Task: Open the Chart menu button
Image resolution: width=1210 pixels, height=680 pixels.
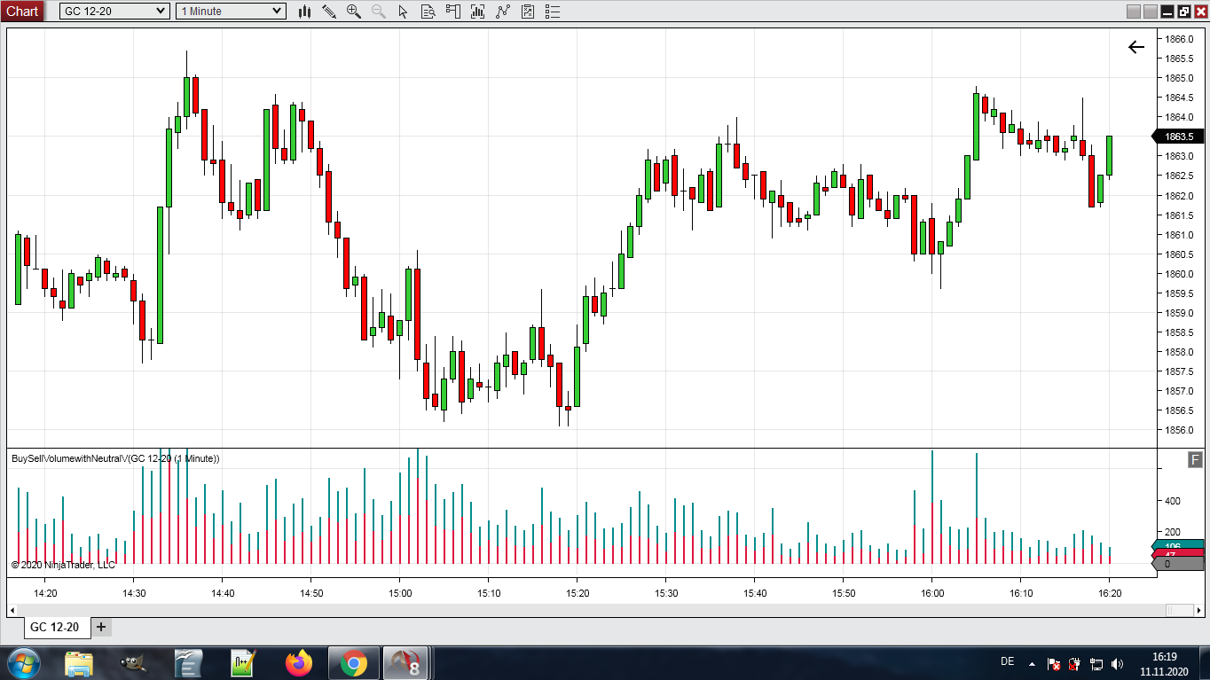Action: tap(22, 11)
